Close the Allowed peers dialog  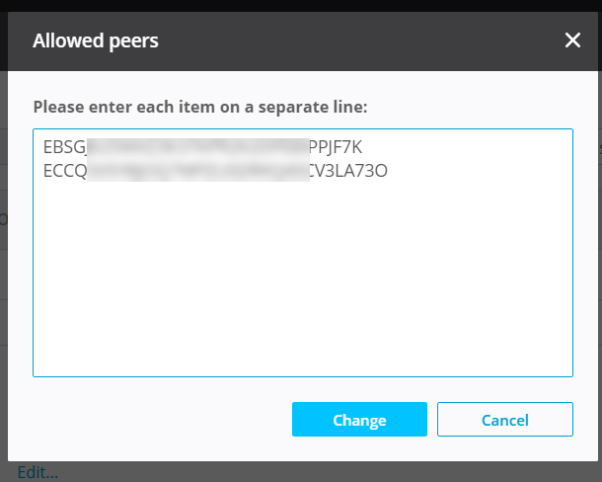click(x=572, y=40)
